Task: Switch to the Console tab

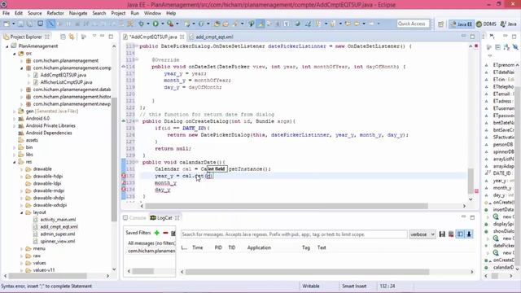Action: tap(134, 218)
